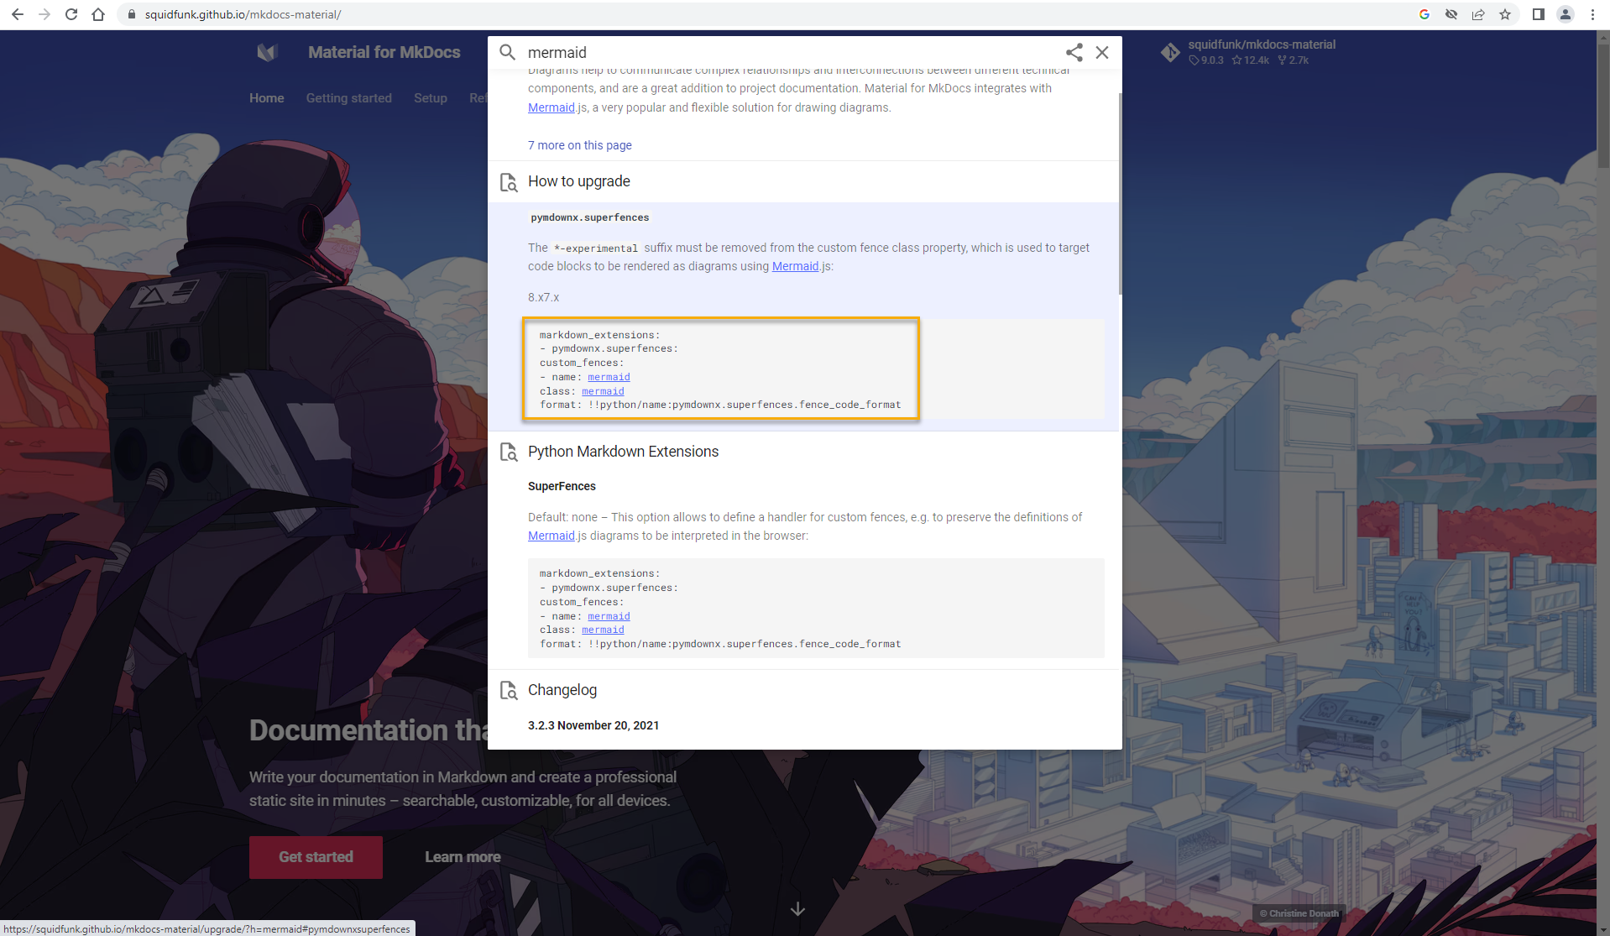Select "Setup" in the navigation bar
Viewport: 1610px width, 936px height.
tap(430, 98)
